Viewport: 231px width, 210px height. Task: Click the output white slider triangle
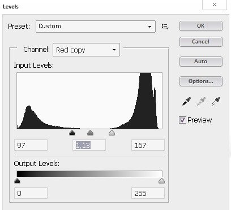(161, 181)
